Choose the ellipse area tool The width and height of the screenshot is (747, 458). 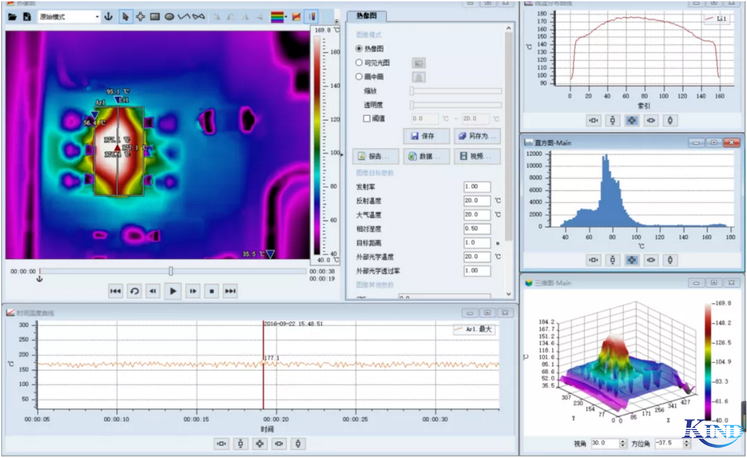coord(169,16)
